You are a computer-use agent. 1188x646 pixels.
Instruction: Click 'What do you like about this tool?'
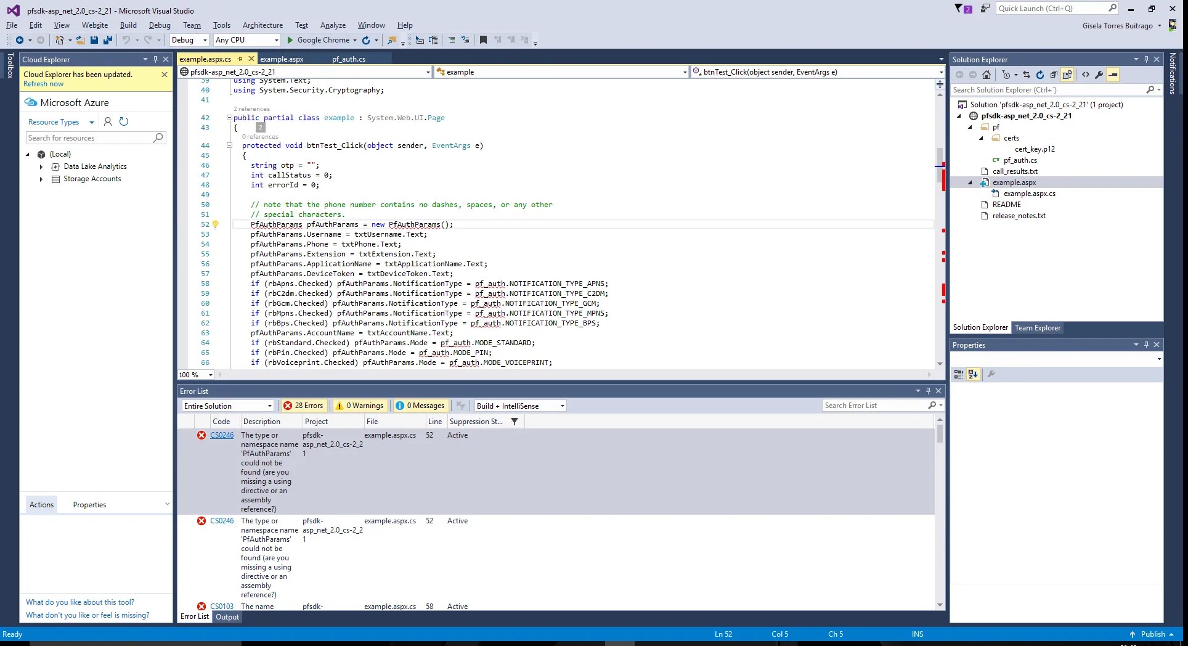click(x=80, y=602)
